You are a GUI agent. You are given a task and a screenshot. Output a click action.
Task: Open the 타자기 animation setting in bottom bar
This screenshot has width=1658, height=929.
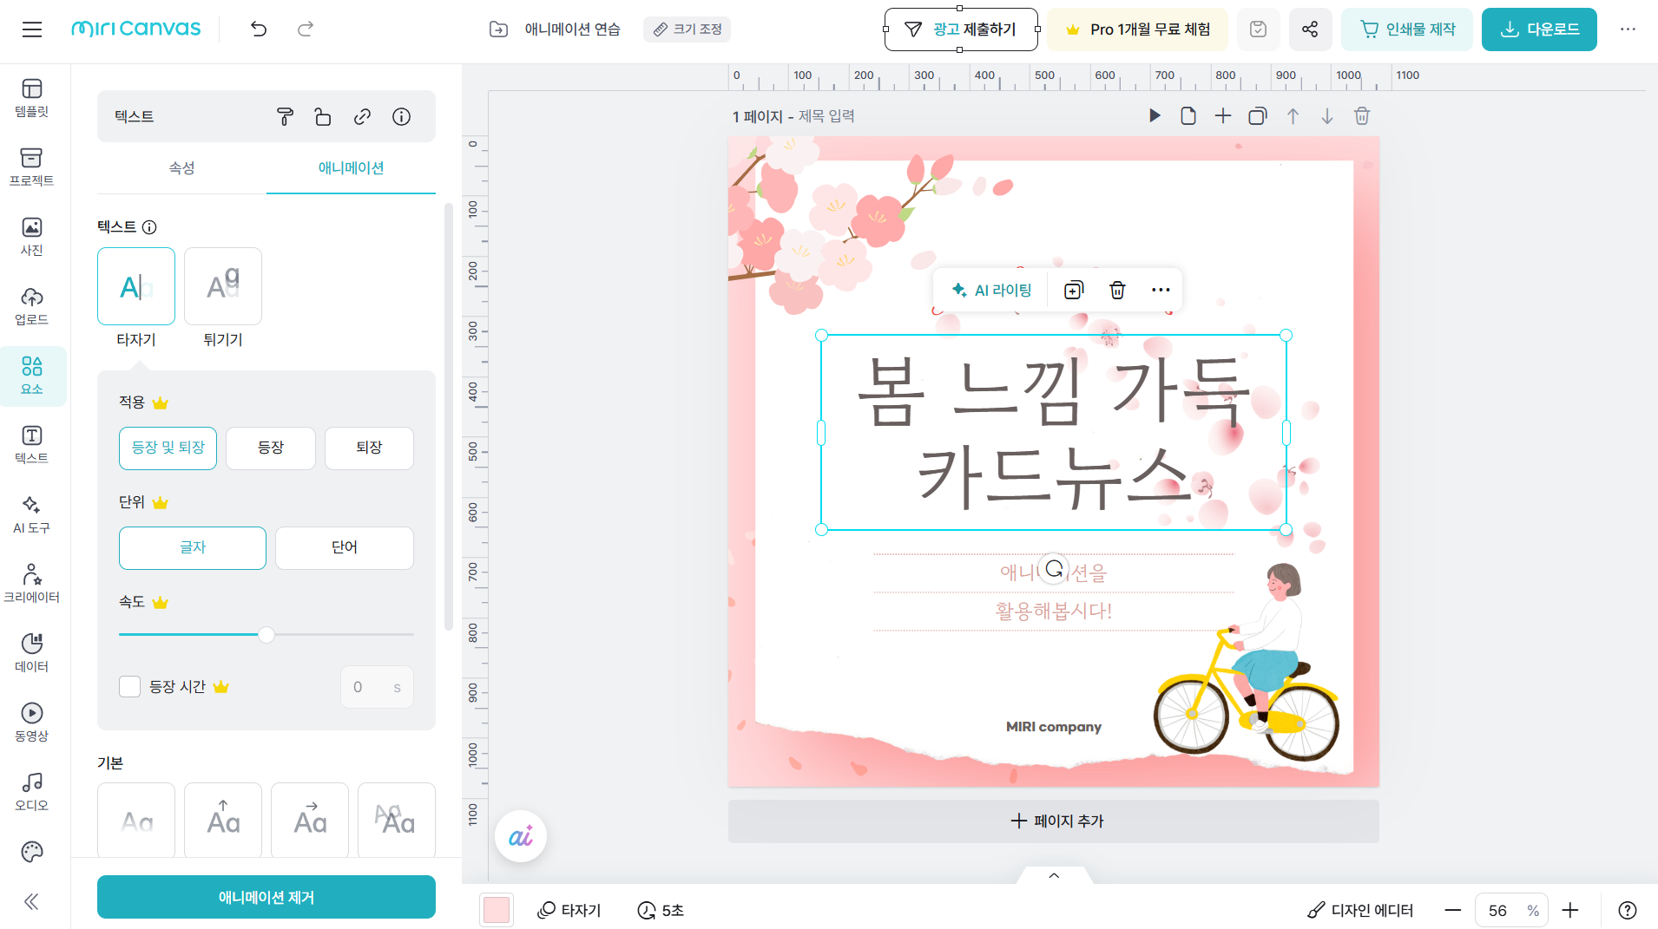click(x=569, y=911)
